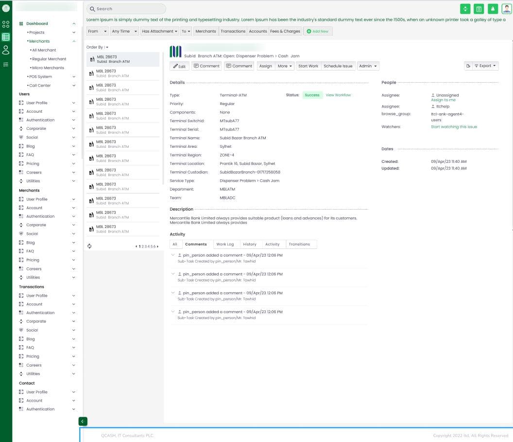Click into the Search field
This screenshot has height=442, width=513.
tap(126, 9)
